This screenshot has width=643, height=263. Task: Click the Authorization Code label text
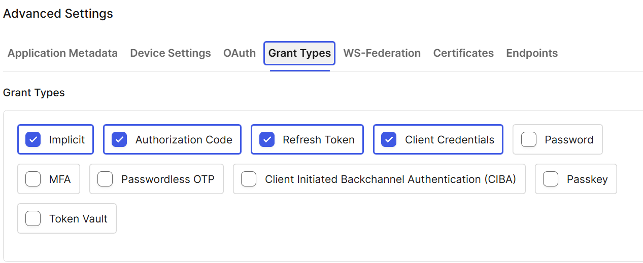click(184, 140)
